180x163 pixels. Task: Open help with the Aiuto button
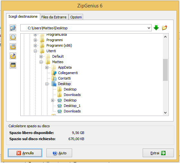(x=59, y=153)
